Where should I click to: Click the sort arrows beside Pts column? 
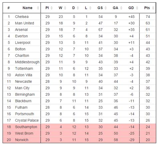[153, 8]
